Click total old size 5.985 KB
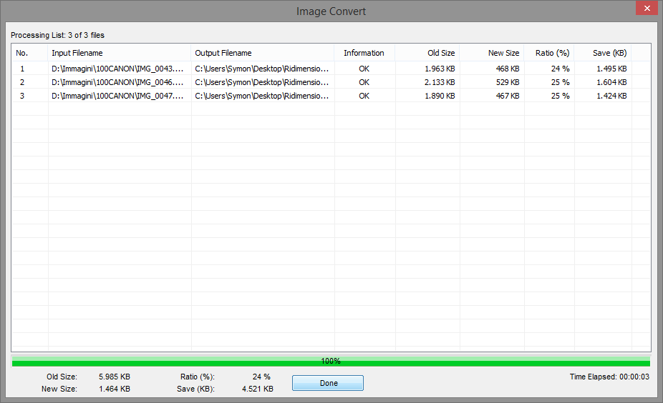This screenshot has width=663, height=403. (x=114, y=377)
